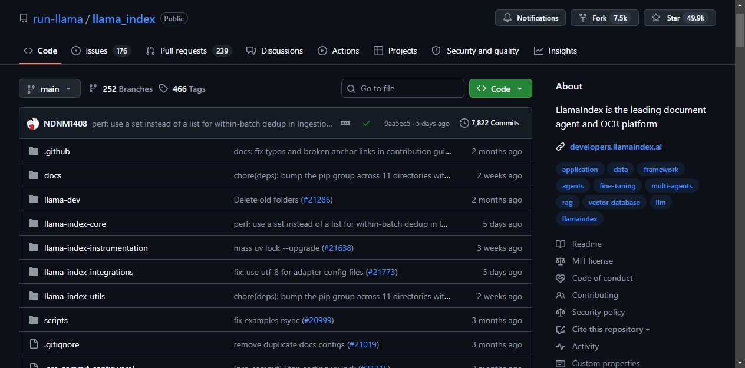Visit developers.llamaindex.ai website link
Viewport: 745px width, 368px height.
click(x=615, y=147)
